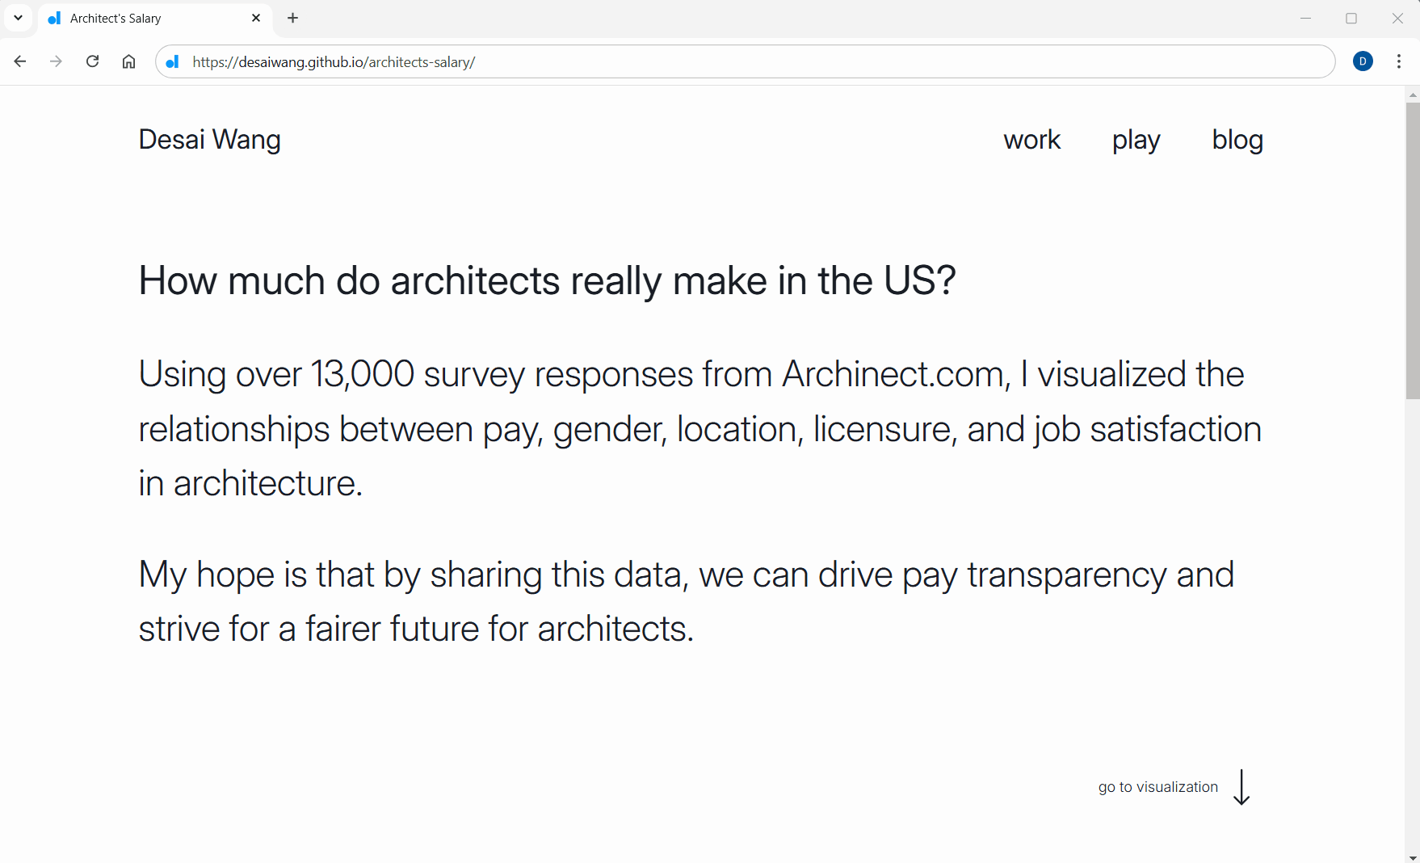Viewport: 1420px width, 863px height.
Task: Click the Desai Wang site title
Action: 209,140
